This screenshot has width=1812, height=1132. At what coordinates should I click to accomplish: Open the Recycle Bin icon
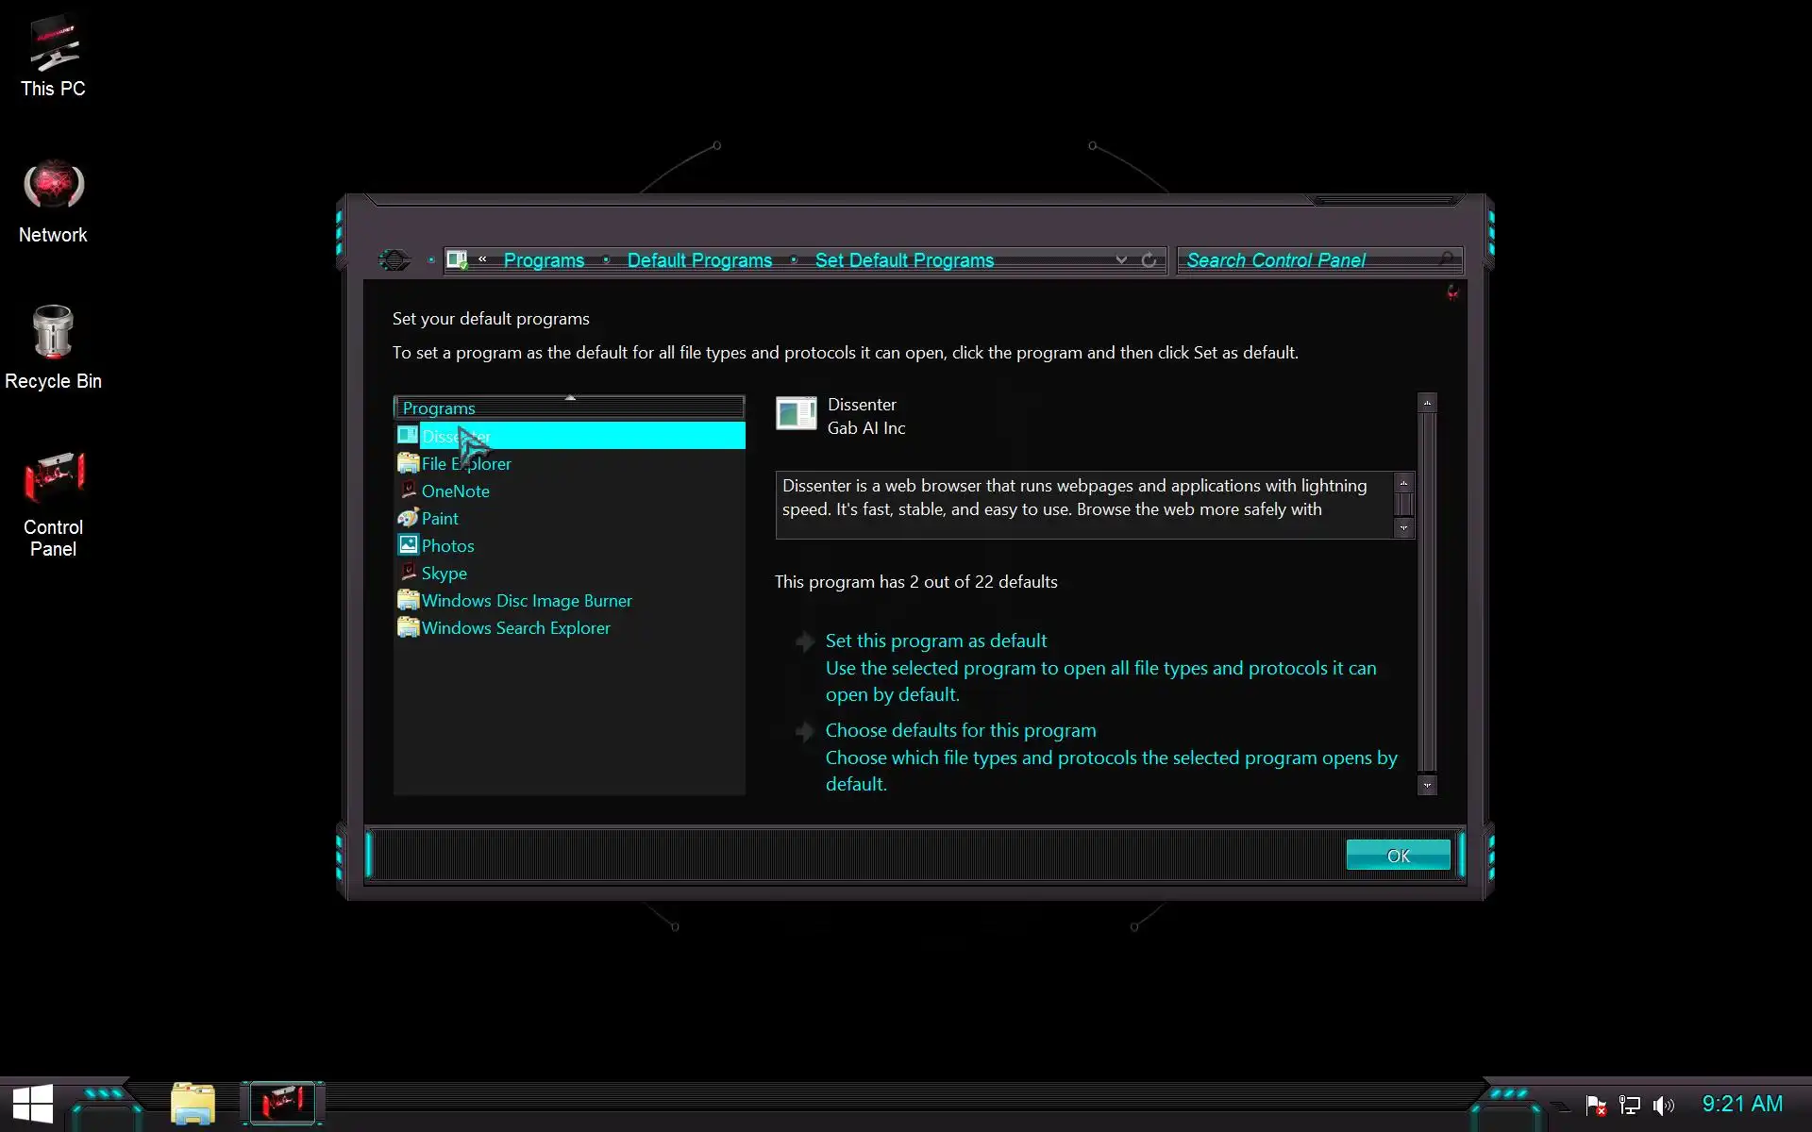[53, 346]
